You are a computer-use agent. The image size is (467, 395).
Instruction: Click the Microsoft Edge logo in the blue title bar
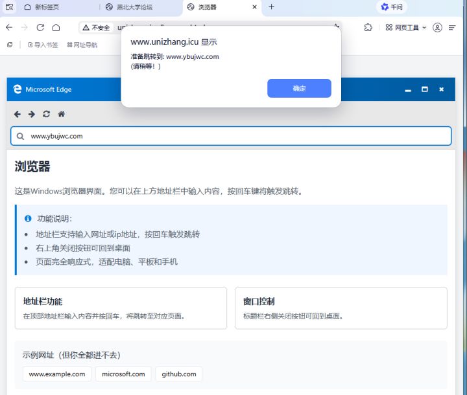point(18,89)
